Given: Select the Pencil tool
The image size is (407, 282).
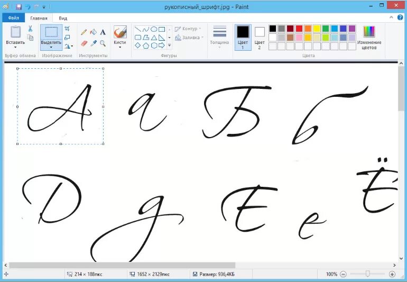Looking at the screenshot, I should tap(84, 32).
